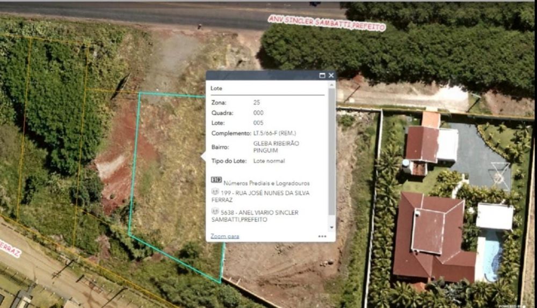Screen dimensions: 537x308
Task: Click the shield icon beside 5638 address
Action: click(x=215, y=211)
